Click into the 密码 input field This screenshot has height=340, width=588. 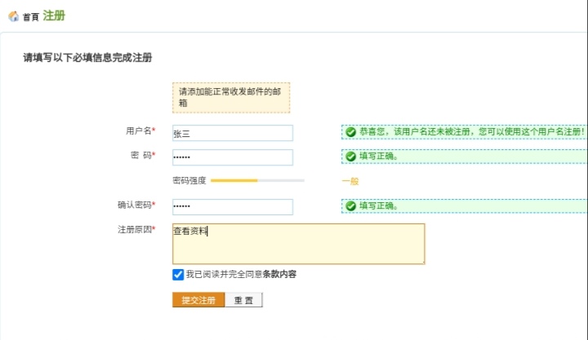[x=232, y=157]
